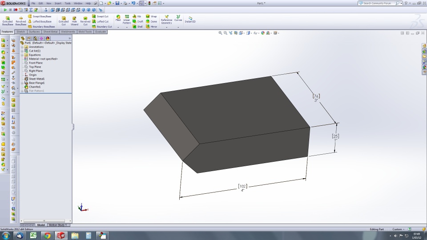Select the Dome tool
This screenshot has height=240, width=427.
[x=151, y=21]
